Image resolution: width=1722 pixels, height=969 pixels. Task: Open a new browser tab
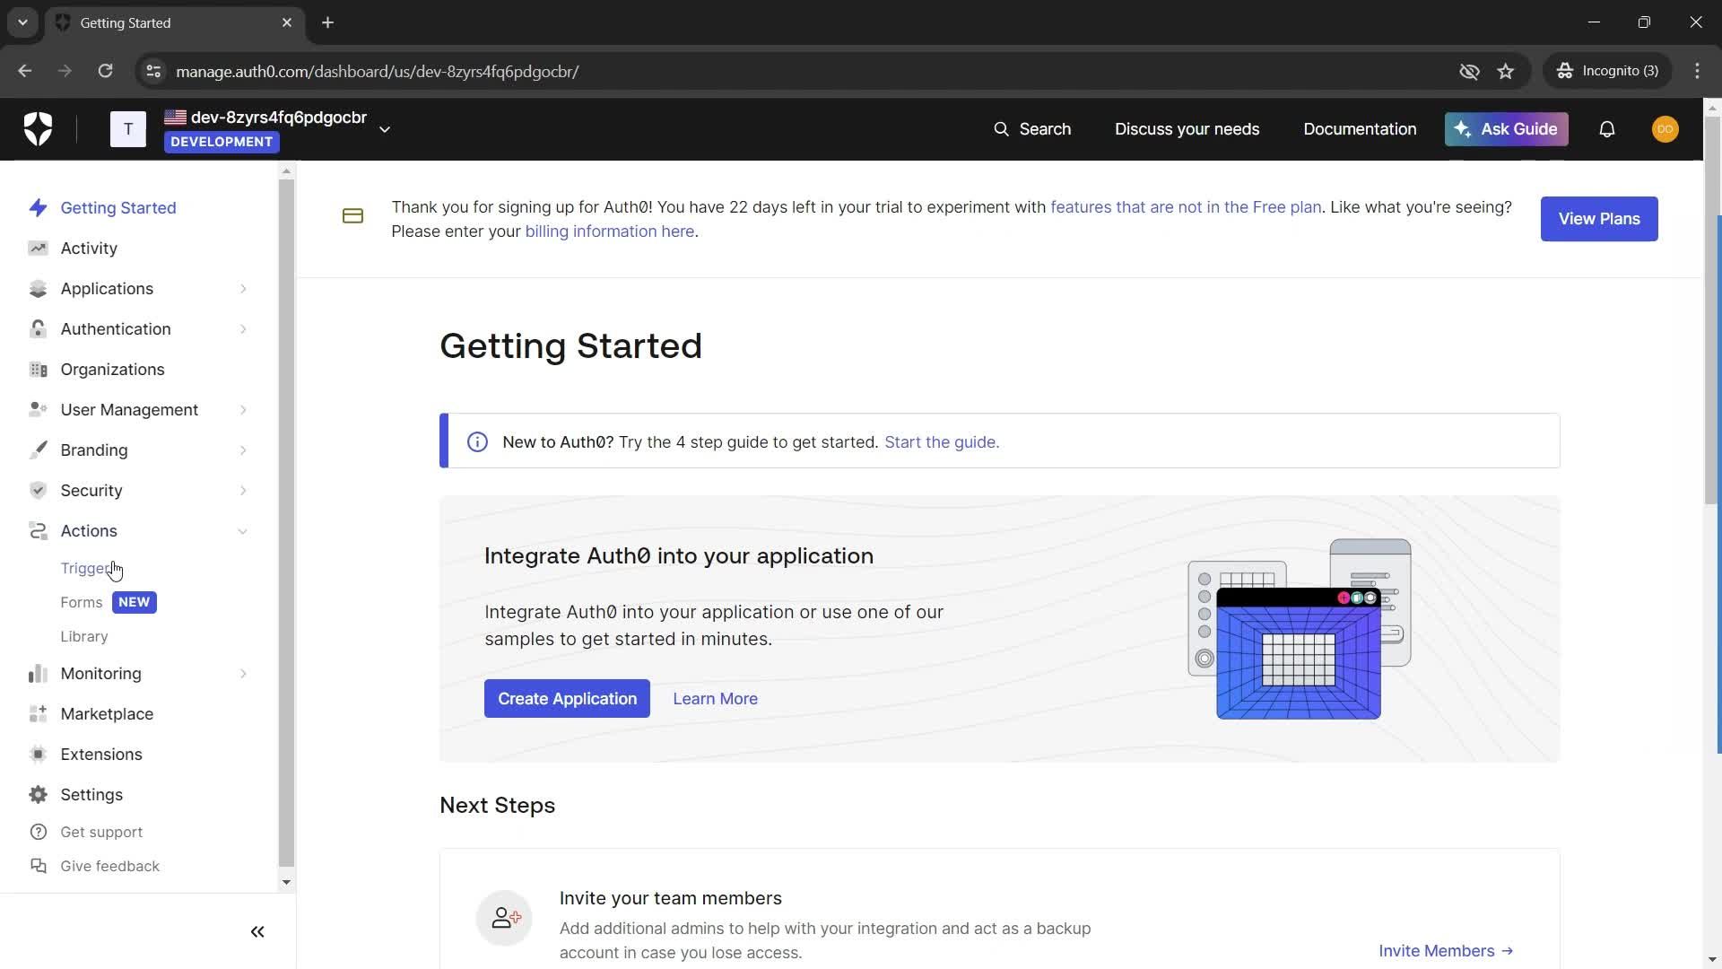pyautogui.click(x=328, y=22)
